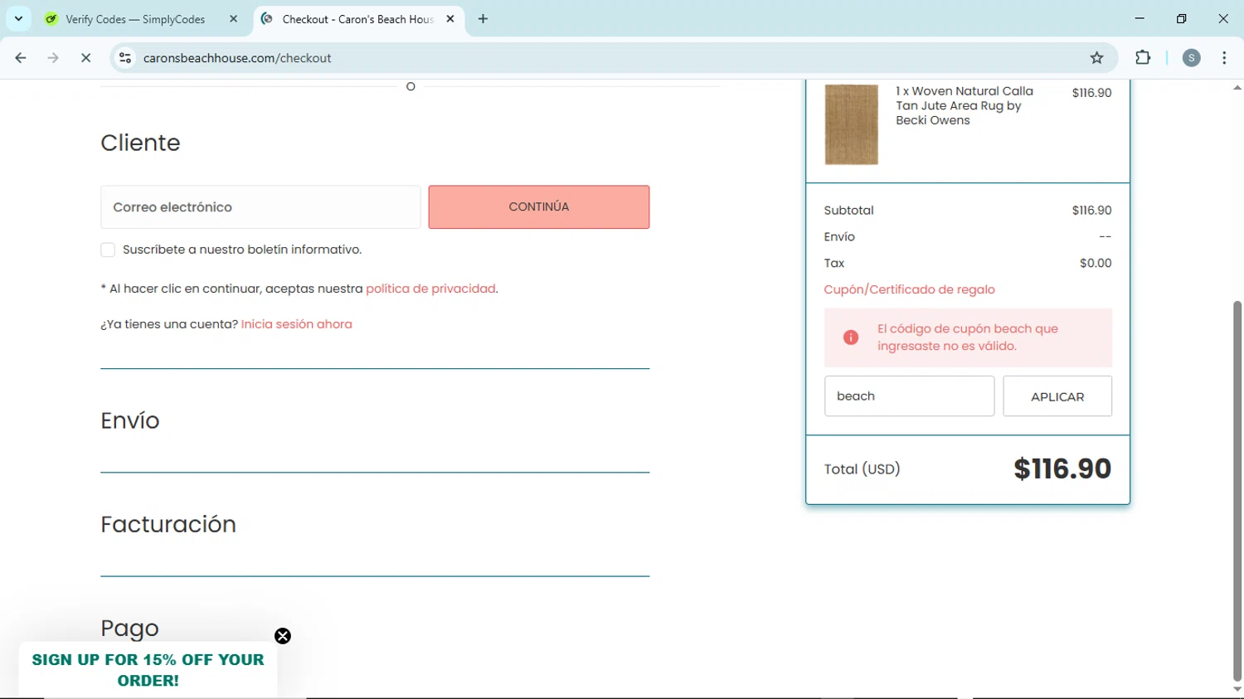Click the Correo electrónico email field
The height and width of the screenshot is (699, 1244).
pyautogui.click(x=260, y=207)
